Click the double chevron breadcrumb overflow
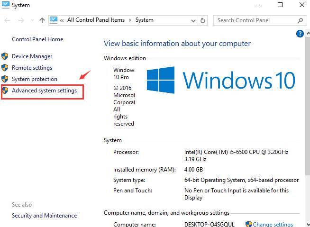 (x=62, y=20)
